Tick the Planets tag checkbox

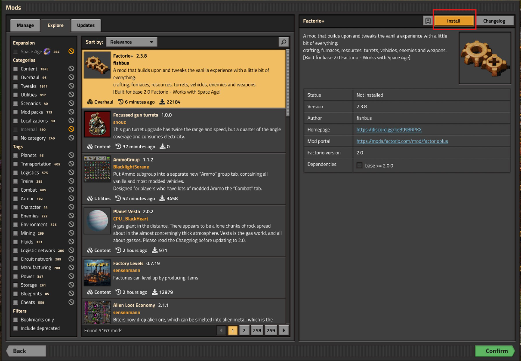click(15, 155)
